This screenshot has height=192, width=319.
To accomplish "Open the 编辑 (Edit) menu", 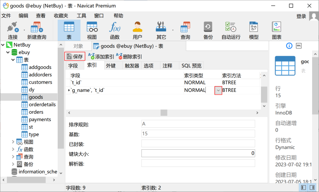I will tap(23, 16).
